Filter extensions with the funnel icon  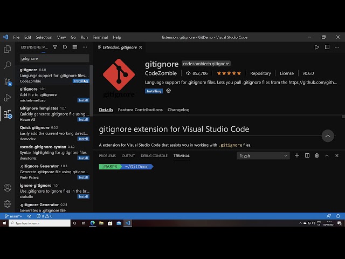[55, 47]
